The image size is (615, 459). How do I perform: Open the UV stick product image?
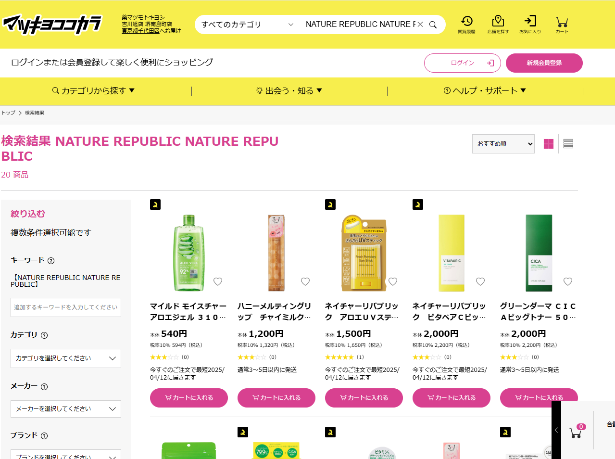click(364, 253)
